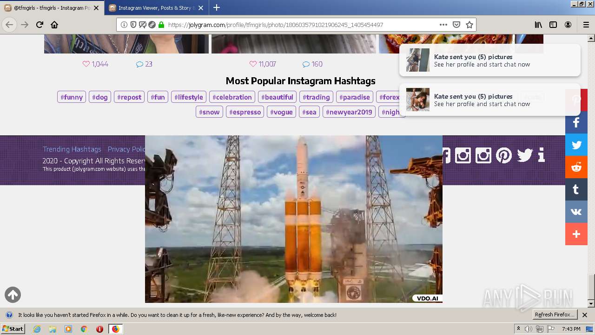Open tracking protection shield in address bar

tap(133, 25)
